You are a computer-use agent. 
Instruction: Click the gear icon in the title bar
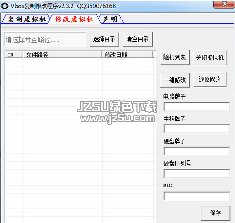5,6
